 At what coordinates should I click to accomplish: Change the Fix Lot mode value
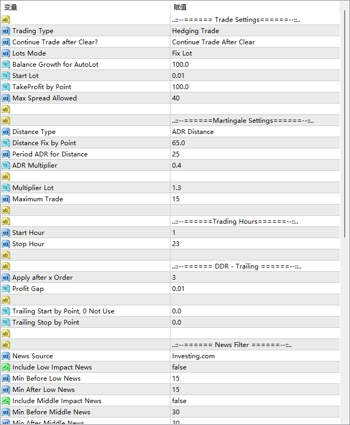pos(182,53)
